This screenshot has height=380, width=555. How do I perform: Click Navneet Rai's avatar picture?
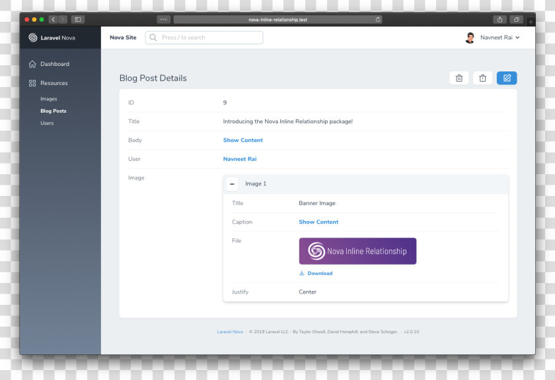tap(470, 38)
